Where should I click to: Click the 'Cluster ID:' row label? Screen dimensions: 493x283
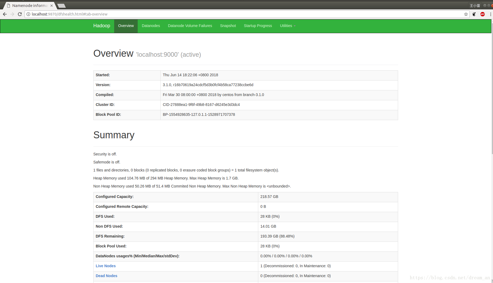[105, 105]
